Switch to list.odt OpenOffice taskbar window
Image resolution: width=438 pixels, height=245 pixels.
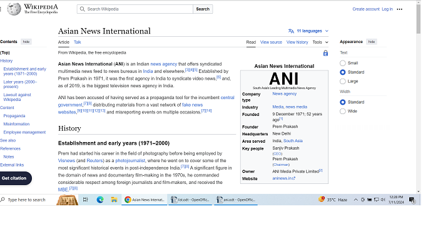[x=190, y=199]
